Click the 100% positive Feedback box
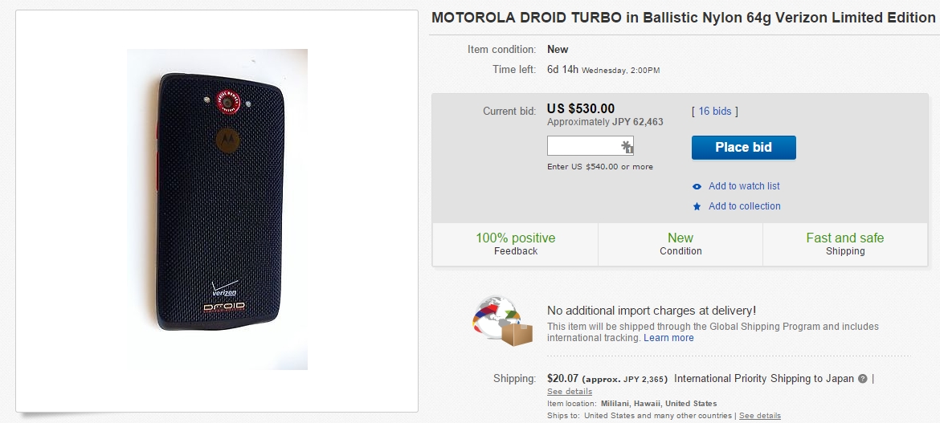The image size is (940, 423). tap(515, 244)
